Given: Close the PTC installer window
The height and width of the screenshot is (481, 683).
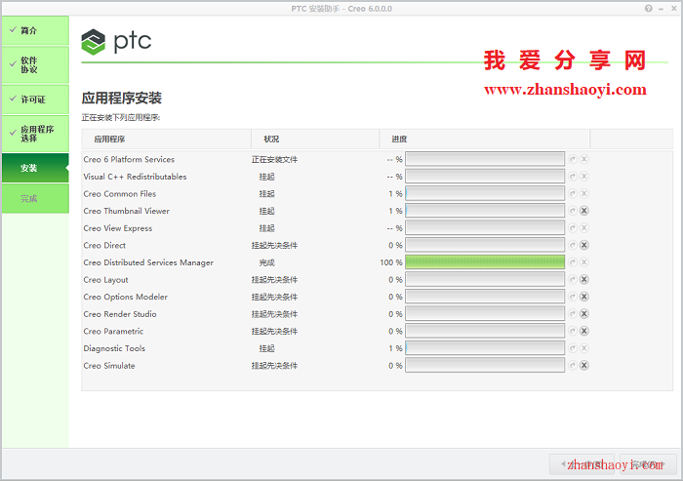Looking at the screenshot, I should (674, 8).
